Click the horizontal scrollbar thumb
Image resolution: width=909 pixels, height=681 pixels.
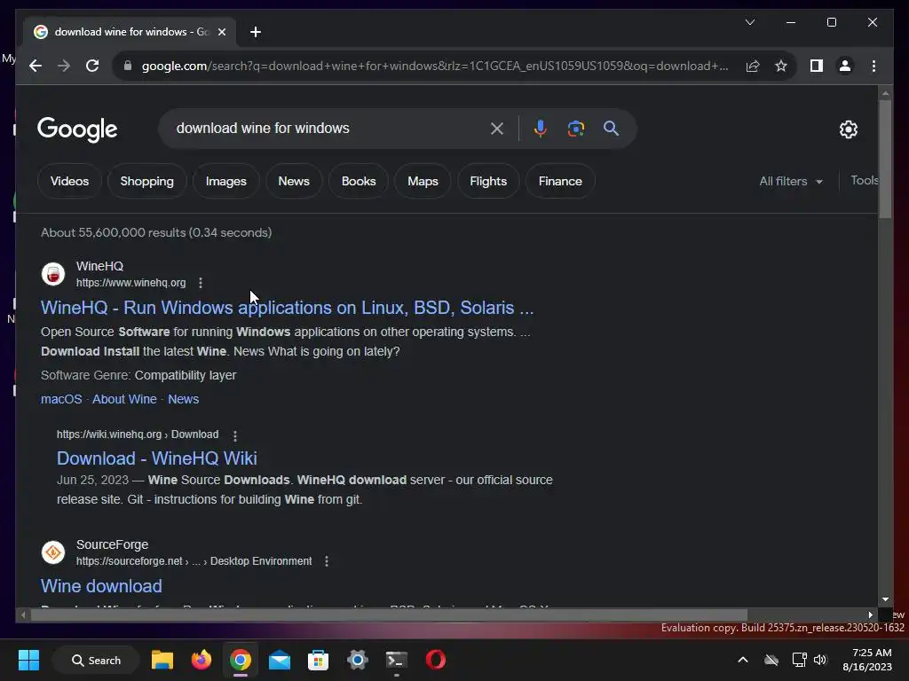389,615
